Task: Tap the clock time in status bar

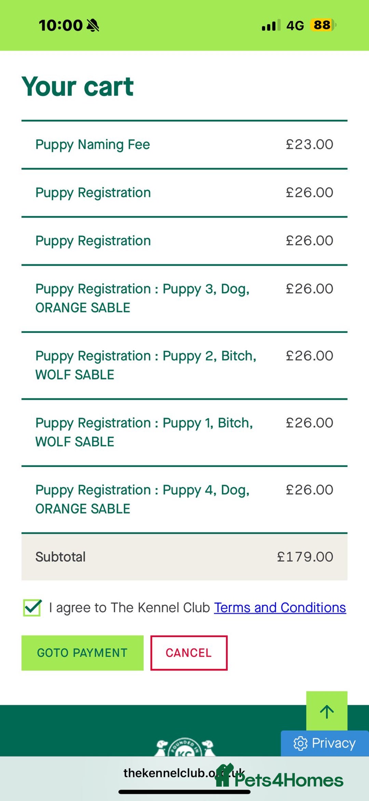Action: click(x=60, y=25)
